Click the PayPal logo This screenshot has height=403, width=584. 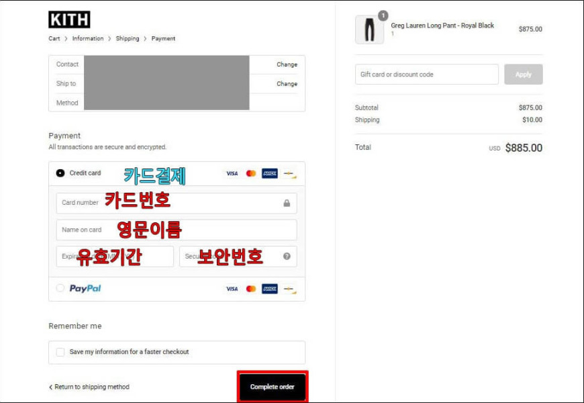coord(85,289)
